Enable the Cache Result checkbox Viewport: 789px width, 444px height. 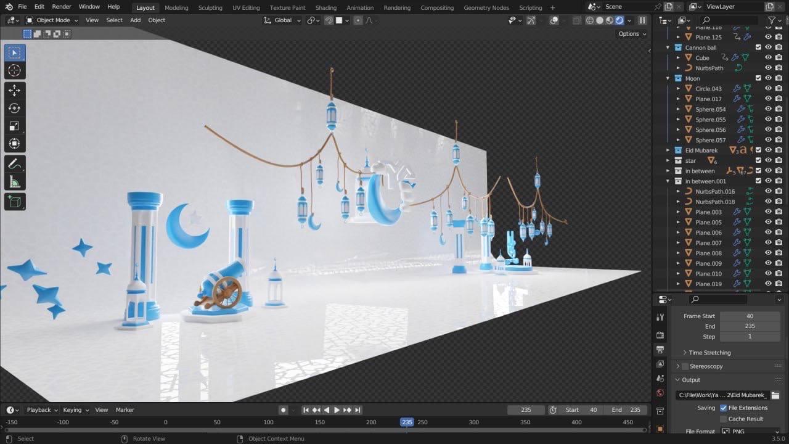point(723,419)
